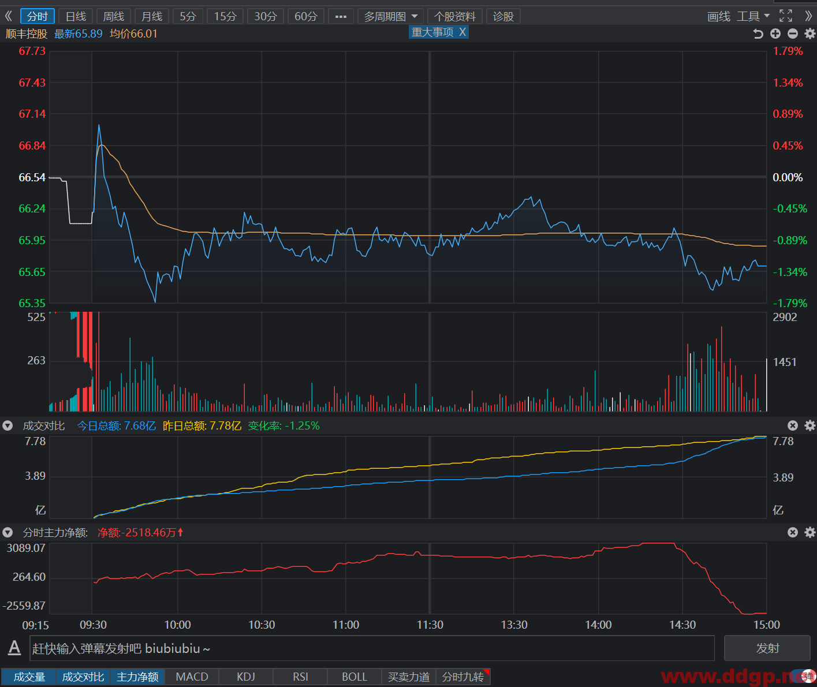Toggle 买卖力道 indicator
The width and height of the screenshot is (817, 687).
click(x=409, y=677)
